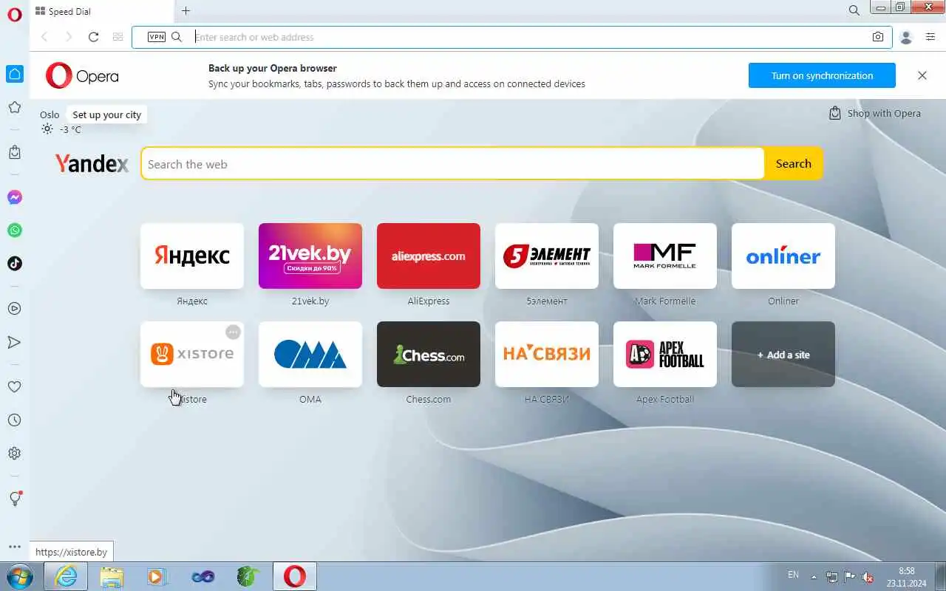This screenshot has width=946, height=591.
Task: Go to Speed Dial home sidebar icon
Action: point(15,73)
